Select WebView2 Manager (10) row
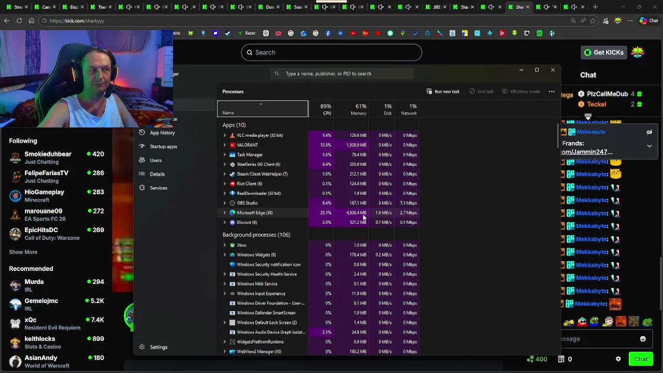The height and width of the screenshot is (373, 663). 319,352
